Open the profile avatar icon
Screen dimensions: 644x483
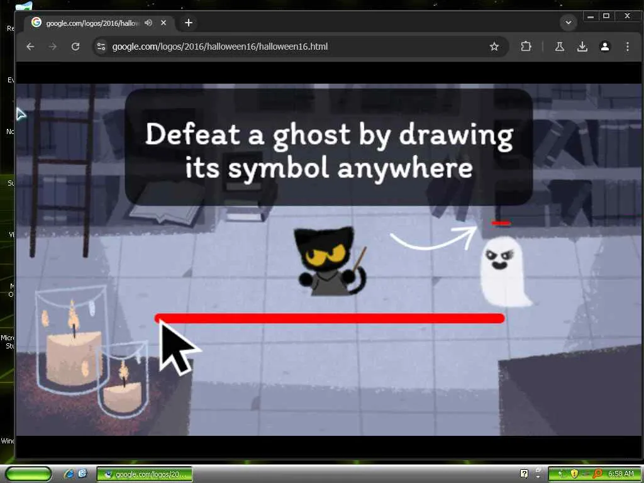tap(604, 47)
